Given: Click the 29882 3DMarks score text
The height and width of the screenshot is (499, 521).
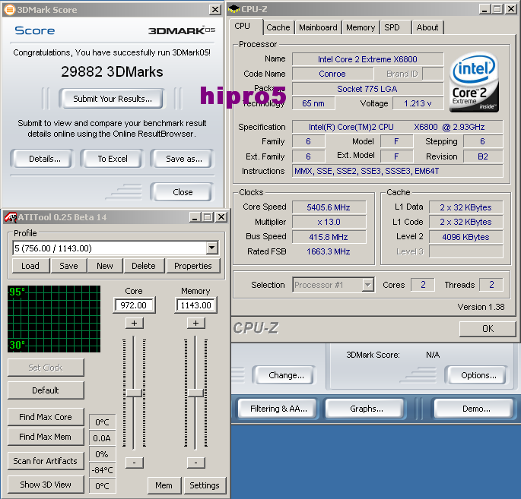Looking at the screenshot, I should [112, 71].
